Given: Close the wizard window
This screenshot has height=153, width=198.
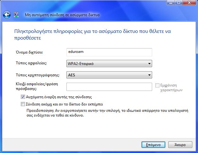Looking at the screenshot, I should click(x=189, y=3).
